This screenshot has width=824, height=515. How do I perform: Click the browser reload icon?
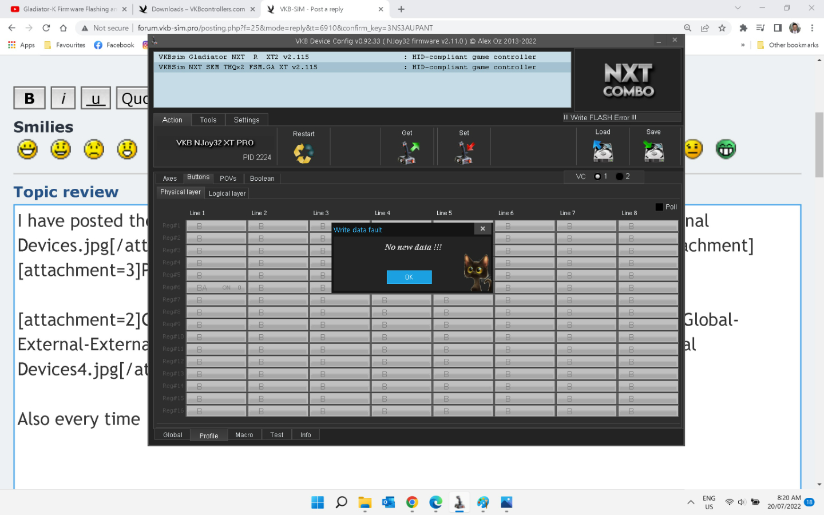pyautogui.click(x=46, y=27)
